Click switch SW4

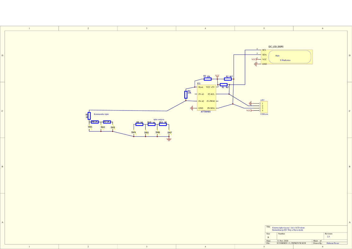click(x=134, y=133)
